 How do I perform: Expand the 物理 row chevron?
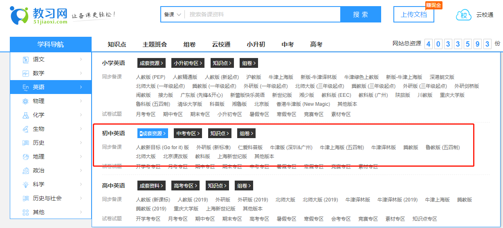pos(81,101)
